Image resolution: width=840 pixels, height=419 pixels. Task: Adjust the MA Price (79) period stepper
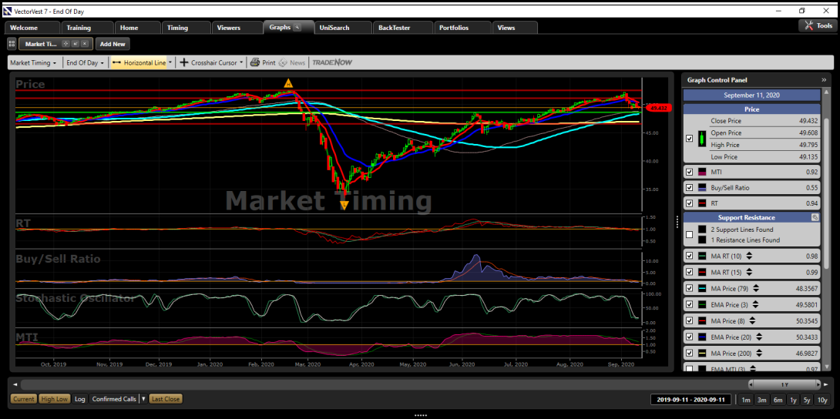(x=756, y=288)
